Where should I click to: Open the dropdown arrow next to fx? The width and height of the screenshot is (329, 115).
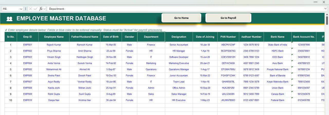(x=45, y=9)
